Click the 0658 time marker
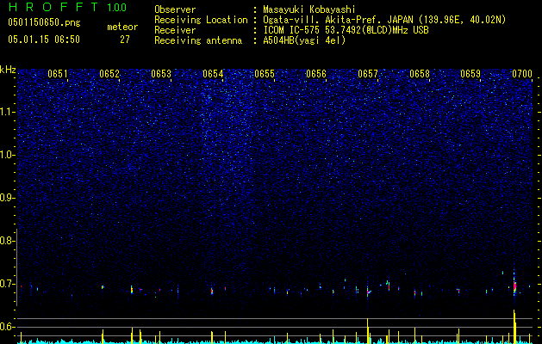 (x=420, y=74)
